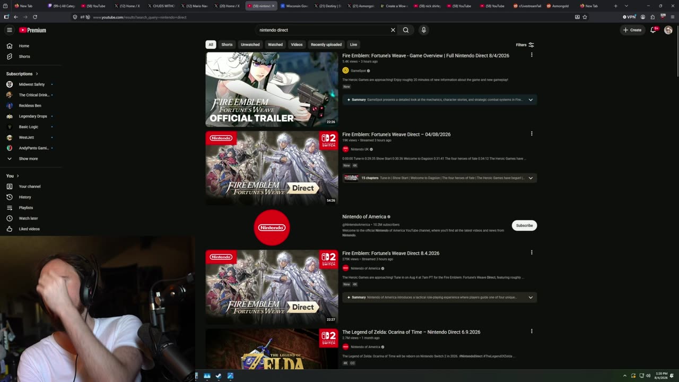Subscribe to Nintendo of America
This screenshot has height=382, width=679.
[x=524, y=225]
